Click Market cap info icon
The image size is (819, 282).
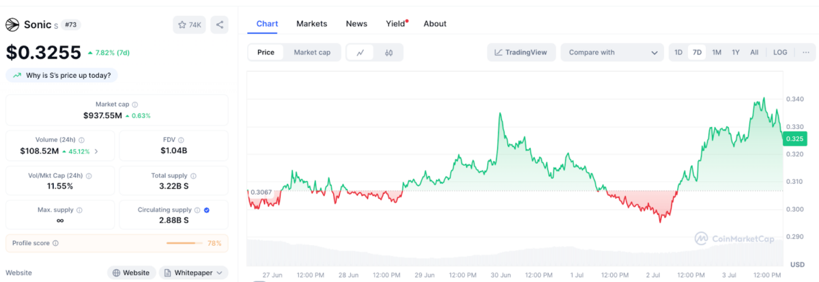134,104
